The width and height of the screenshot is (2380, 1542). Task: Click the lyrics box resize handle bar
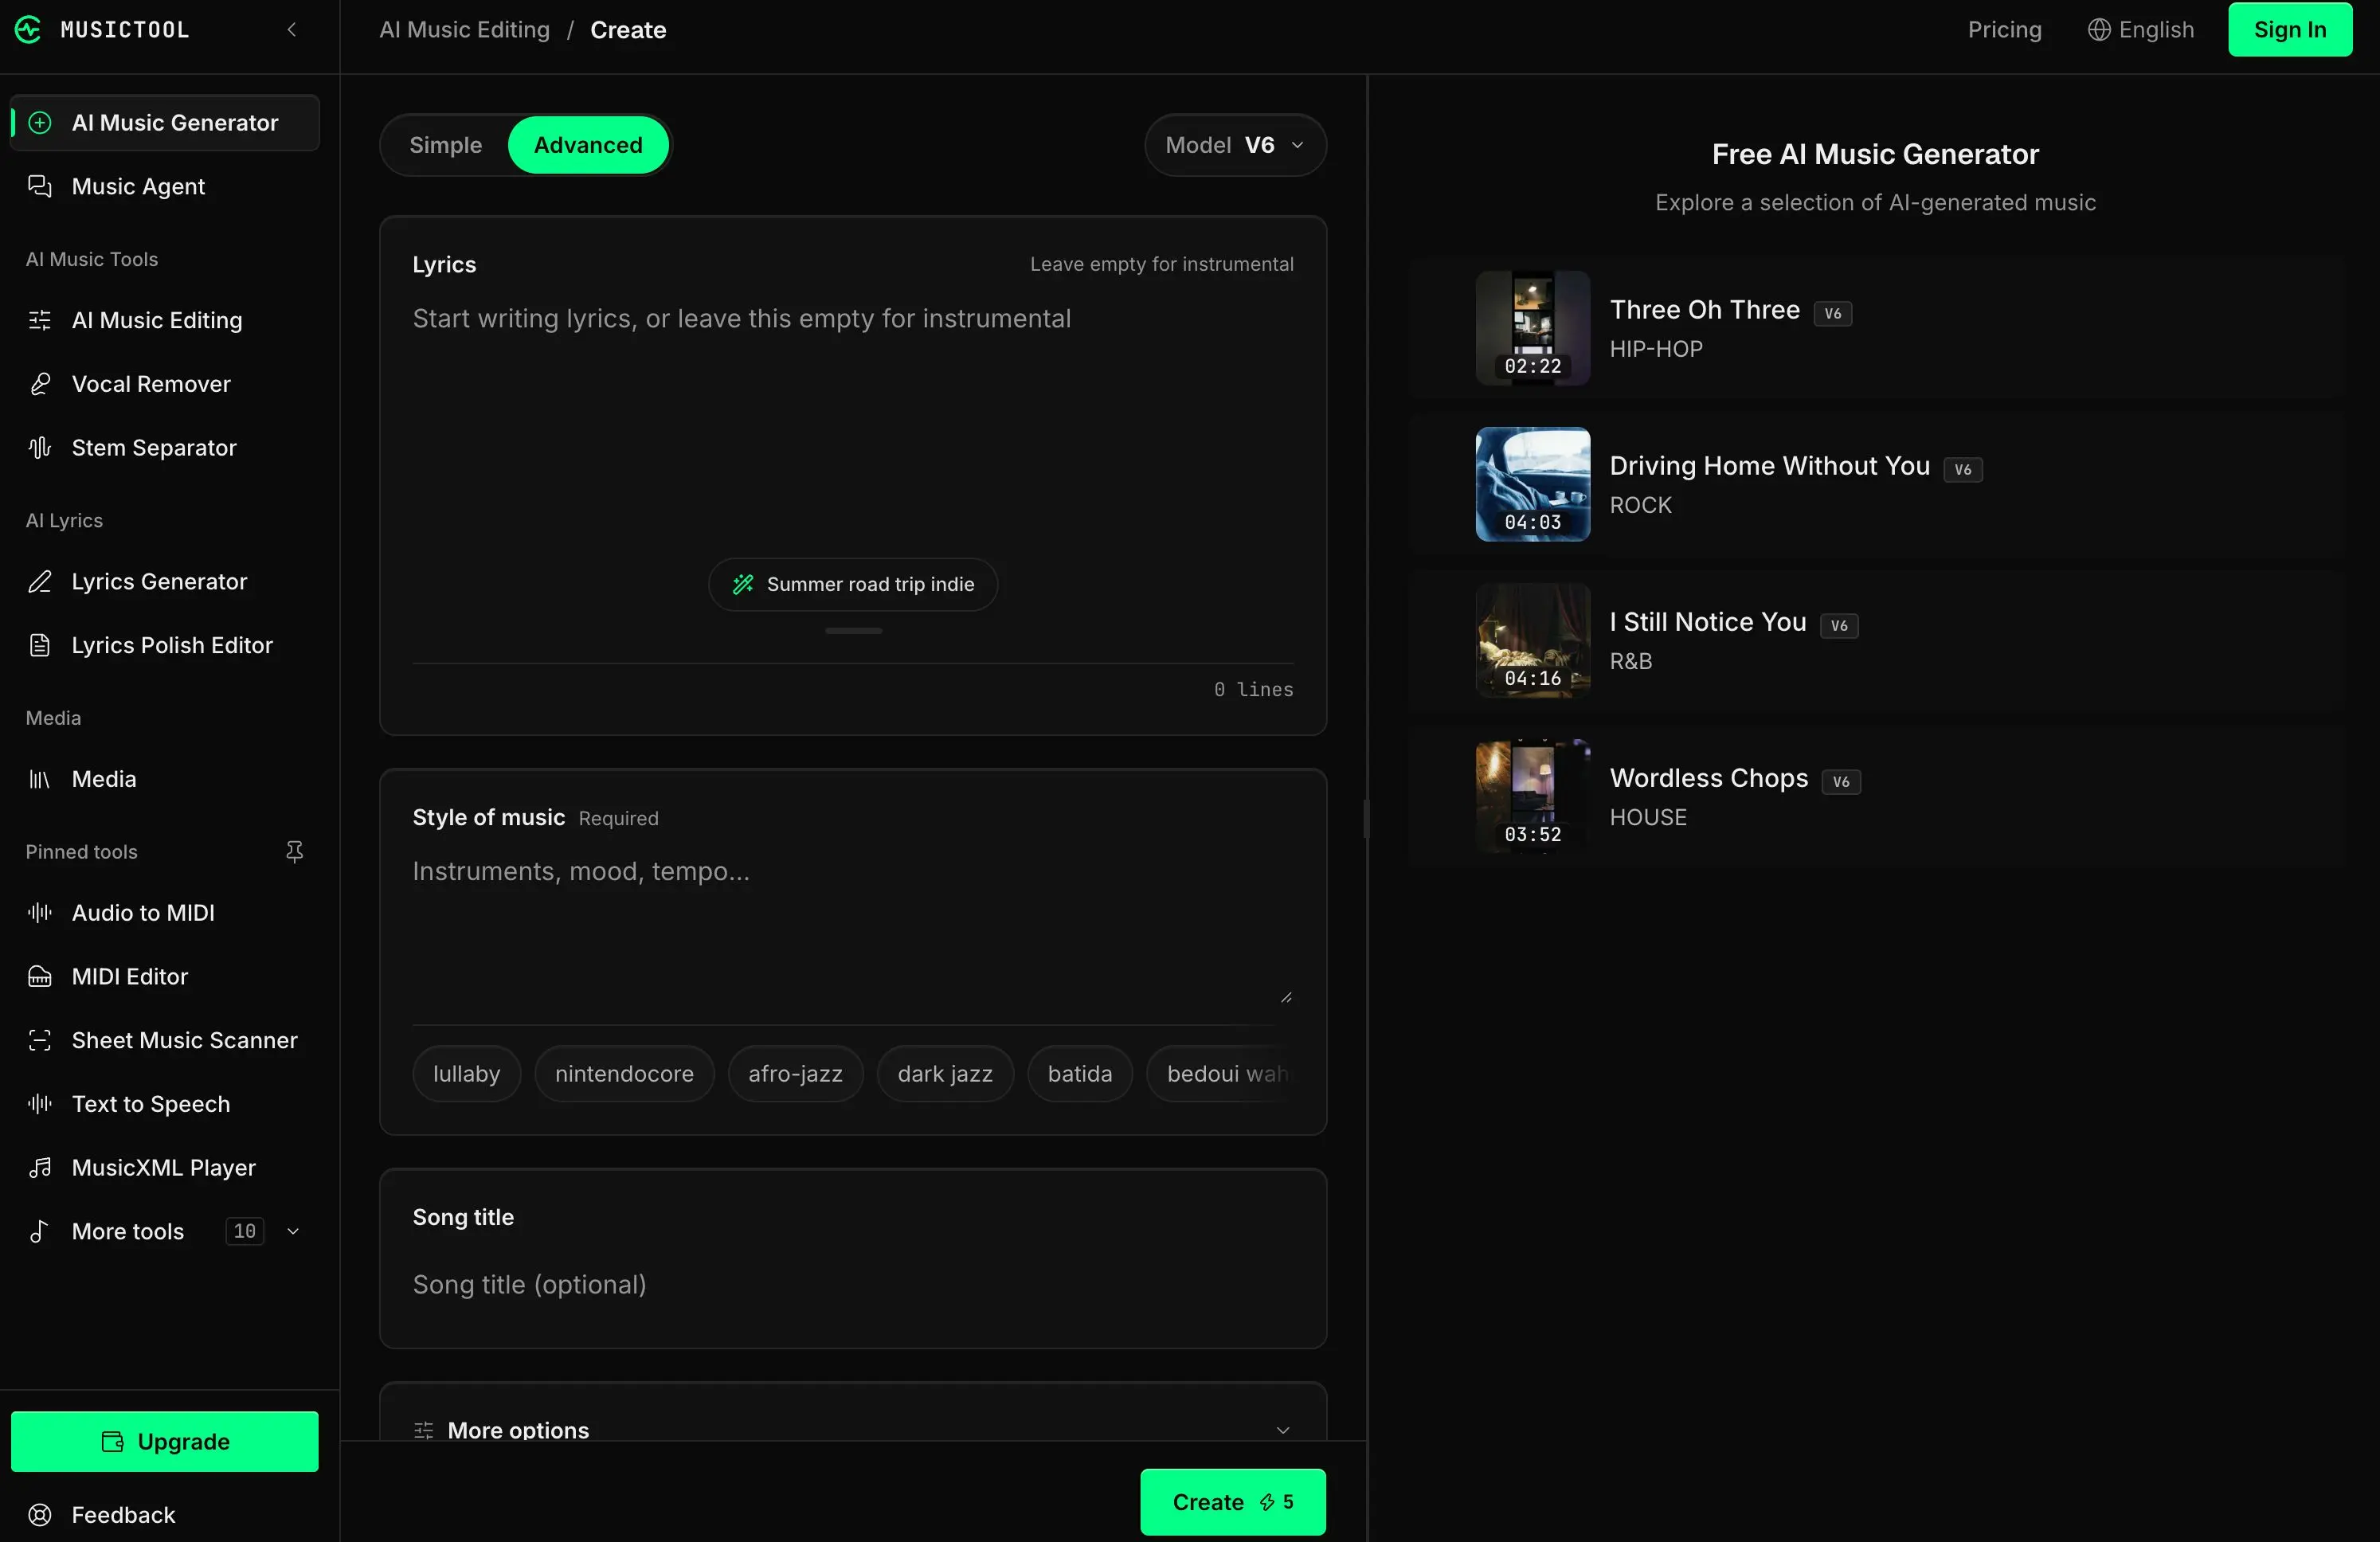click(853, 631)
